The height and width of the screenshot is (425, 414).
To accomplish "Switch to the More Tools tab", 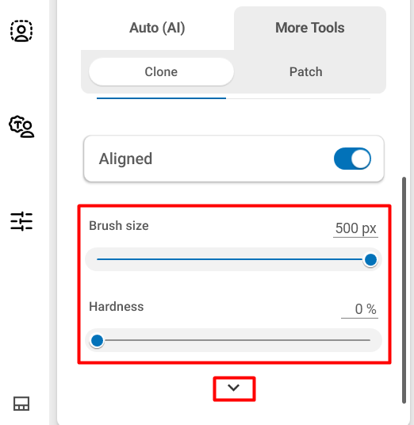I will pos(310,28).
